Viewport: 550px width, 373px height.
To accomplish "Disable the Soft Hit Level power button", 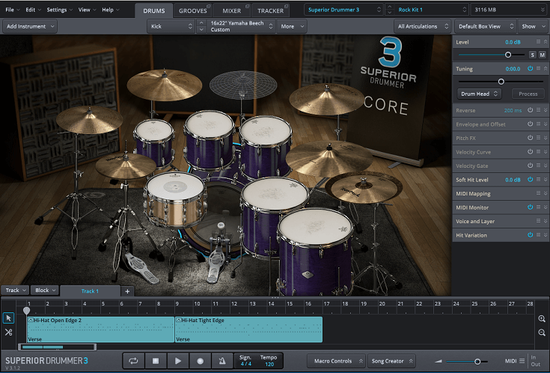I will 530,180.
